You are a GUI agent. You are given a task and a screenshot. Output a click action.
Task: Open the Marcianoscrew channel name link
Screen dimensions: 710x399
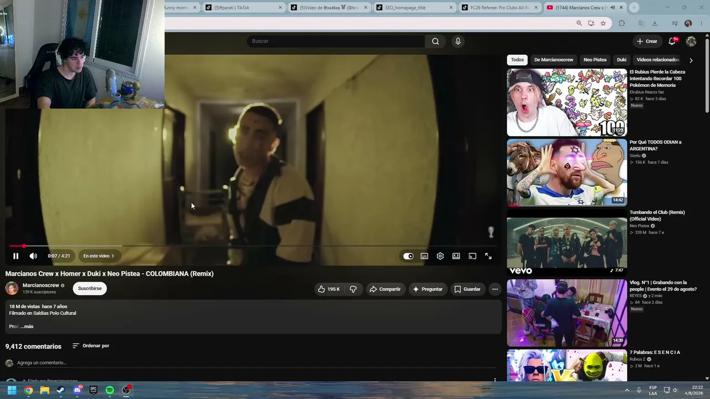[x=40, y=285]
